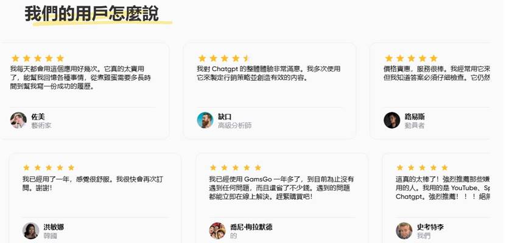506x243 pixels.
Task: Click the first star in the GamsGo review
Action: coord(213,168)
